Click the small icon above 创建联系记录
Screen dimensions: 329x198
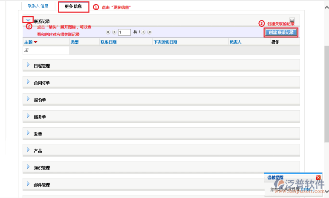point(292,20)
